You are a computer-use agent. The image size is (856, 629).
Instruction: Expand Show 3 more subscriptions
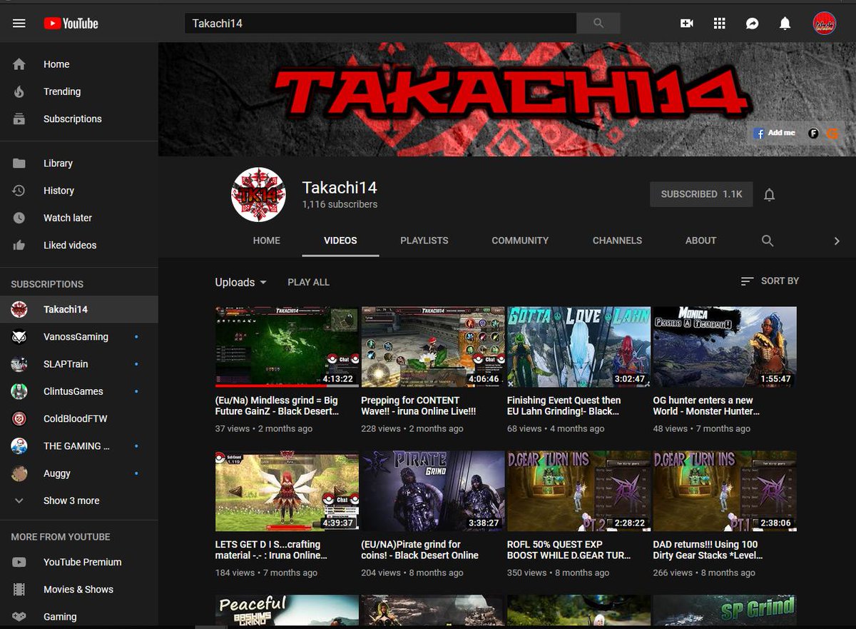tap(79, 500)
